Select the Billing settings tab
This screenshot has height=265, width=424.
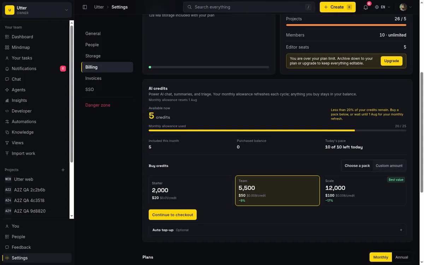tap(107, 67)
